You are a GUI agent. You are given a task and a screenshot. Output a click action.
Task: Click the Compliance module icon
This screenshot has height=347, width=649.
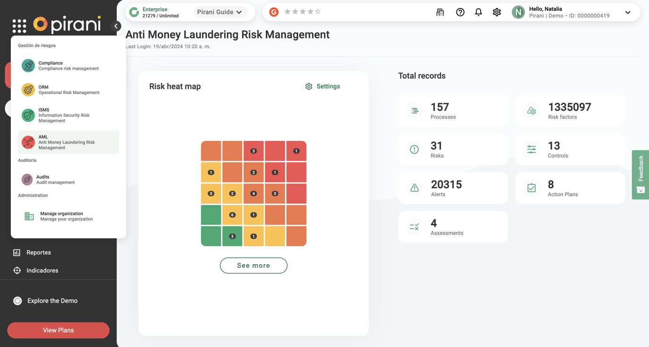coord(28,66)
